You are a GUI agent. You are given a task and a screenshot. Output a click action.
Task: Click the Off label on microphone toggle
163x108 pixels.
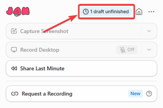click(131, 50)
